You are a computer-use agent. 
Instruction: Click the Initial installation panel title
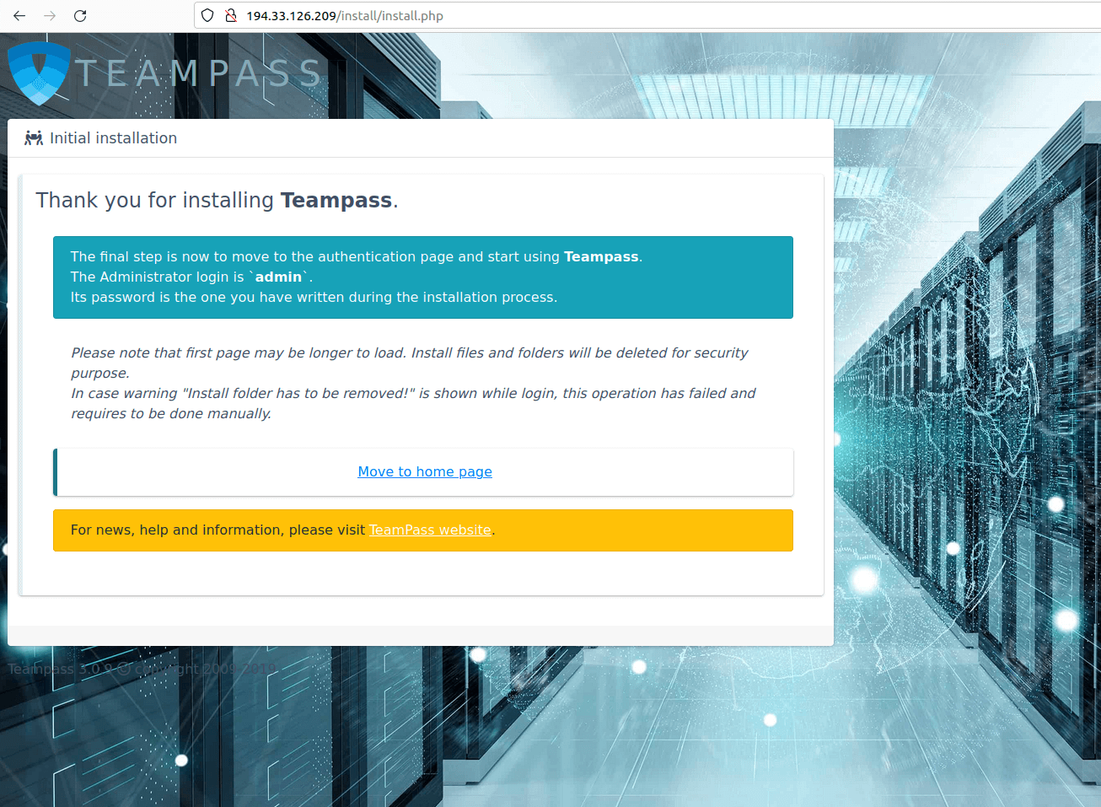[x=113, y=138]
